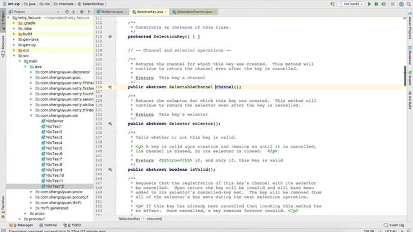Open the Structure side tool window
This screenshot has height=232, width=413.
(3, 46)
